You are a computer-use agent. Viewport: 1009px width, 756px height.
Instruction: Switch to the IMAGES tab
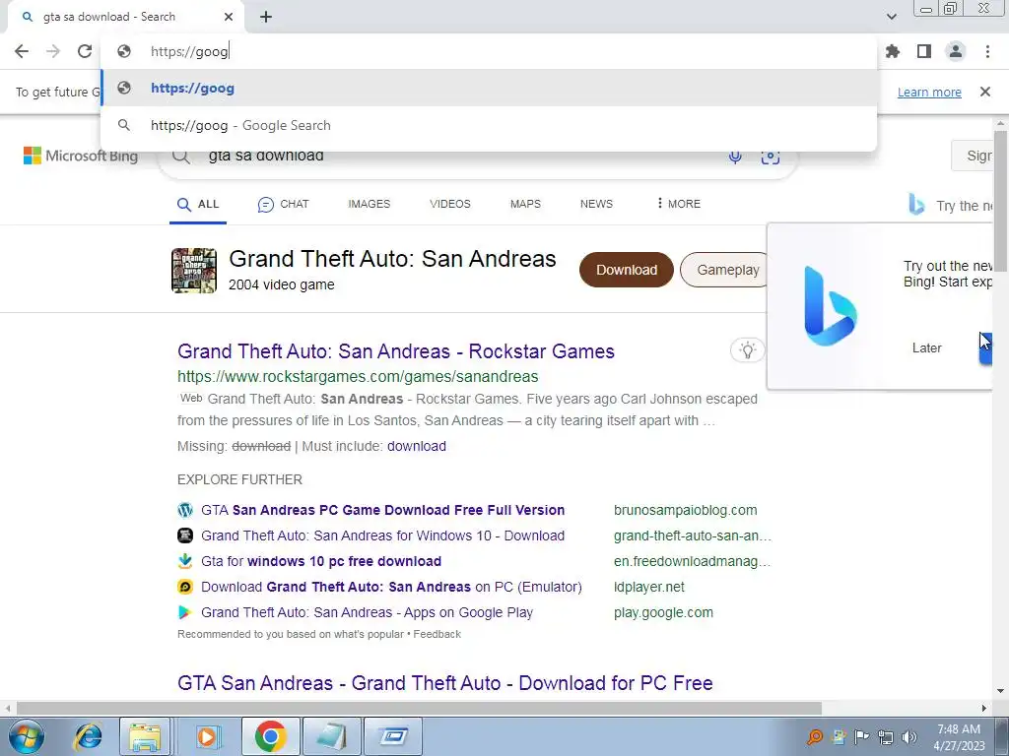pyautogui.click(x=369, y=204)
